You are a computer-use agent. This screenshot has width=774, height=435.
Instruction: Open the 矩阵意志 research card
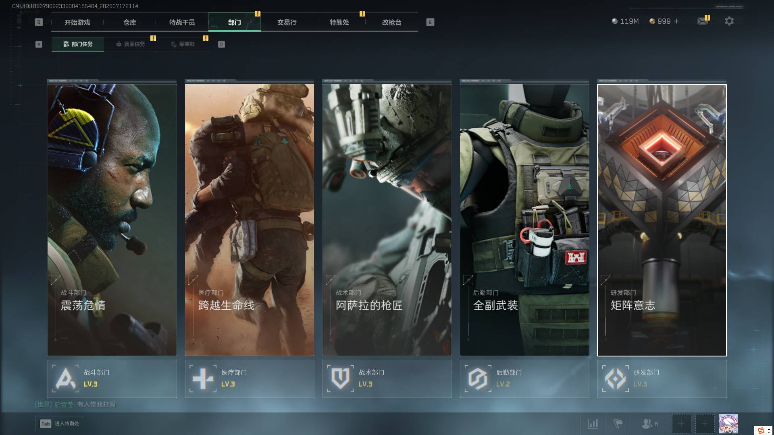(662, 220)
